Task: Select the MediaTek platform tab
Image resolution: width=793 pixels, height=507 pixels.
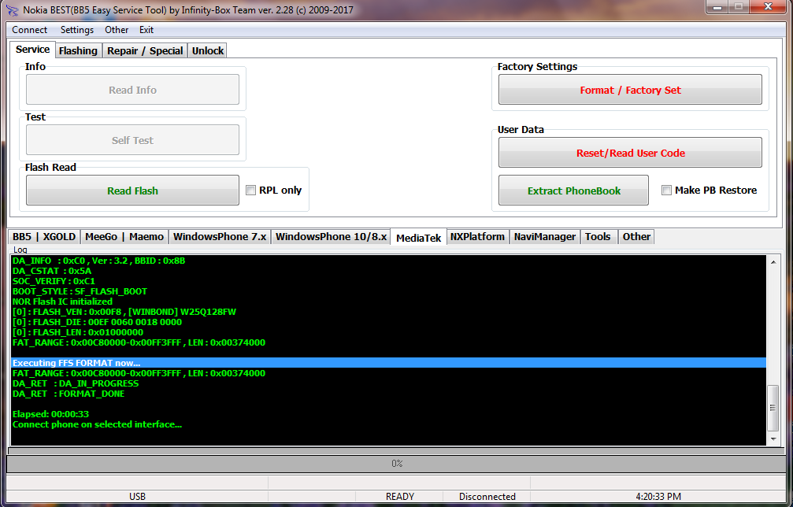Action: 419,237
